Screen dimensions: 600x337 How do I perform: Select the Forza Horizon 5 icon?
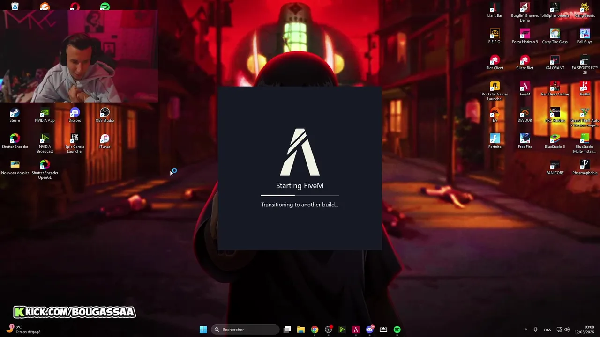[x=525, y=37]
